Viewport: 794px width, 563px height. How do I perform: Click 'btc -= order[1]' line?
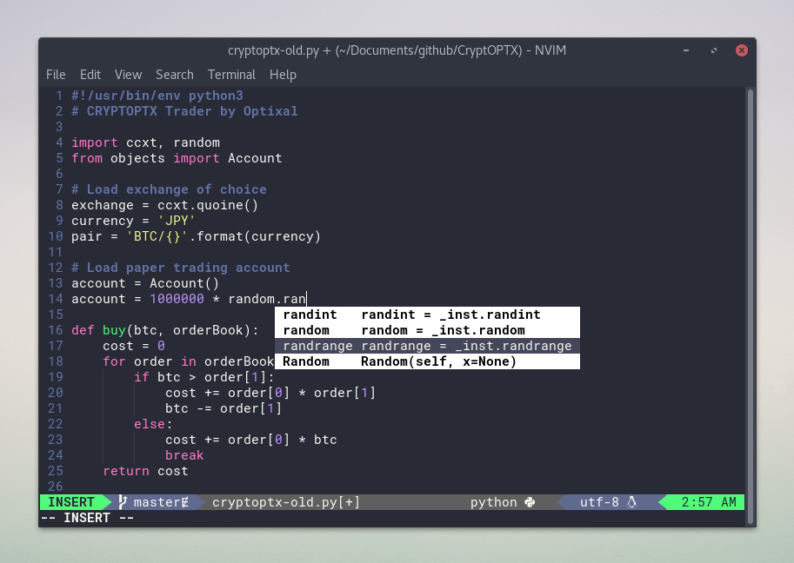tap(224, 408)
